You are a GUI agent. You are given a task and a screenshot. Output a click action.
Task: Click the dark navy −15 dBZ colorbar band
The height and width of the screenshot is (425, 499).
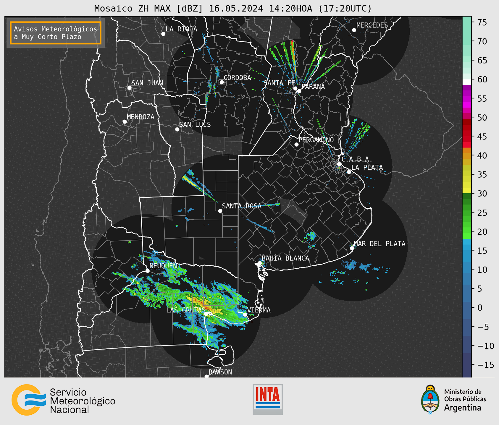(x=467, y=365)
